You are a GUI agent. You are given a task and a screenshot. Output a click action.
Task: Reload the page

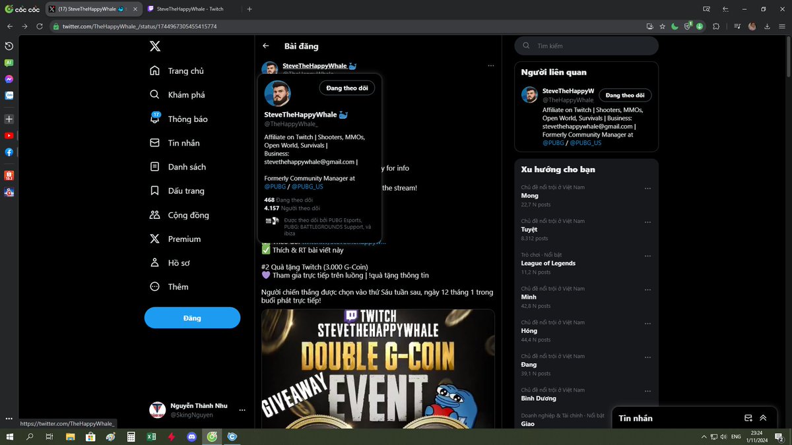point(40,26)
